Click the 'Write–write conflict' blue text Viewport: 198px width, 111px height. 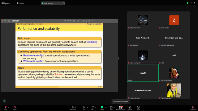coord(33,61)
